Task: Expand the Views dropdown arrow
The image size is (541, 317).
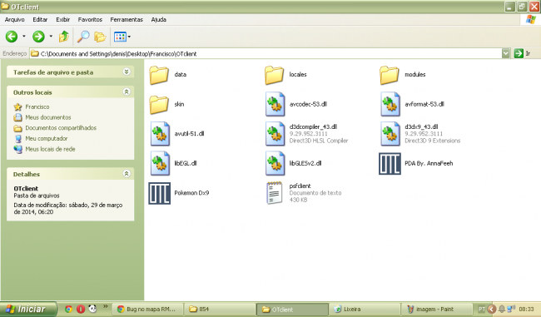Action: 129,37
